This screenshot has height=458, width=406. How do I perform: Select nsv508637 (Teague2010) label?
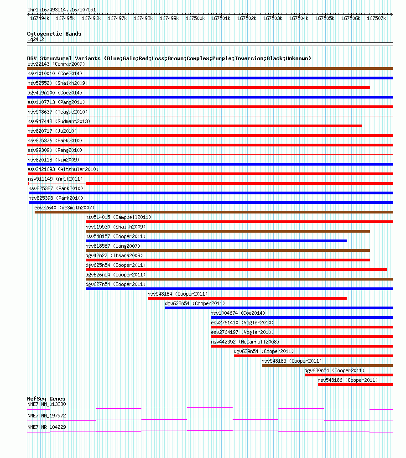(x=57, y=112)
